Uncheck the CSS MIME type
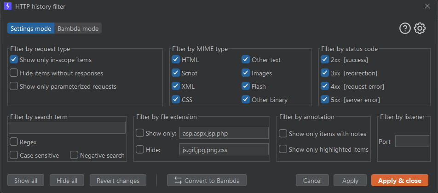The height and width of the screenshot is (193, 438). [x=176, y=100]
